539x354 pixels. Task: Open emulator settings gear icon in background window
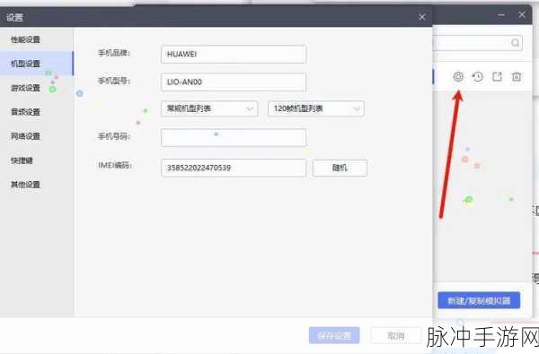coord(458,76)
